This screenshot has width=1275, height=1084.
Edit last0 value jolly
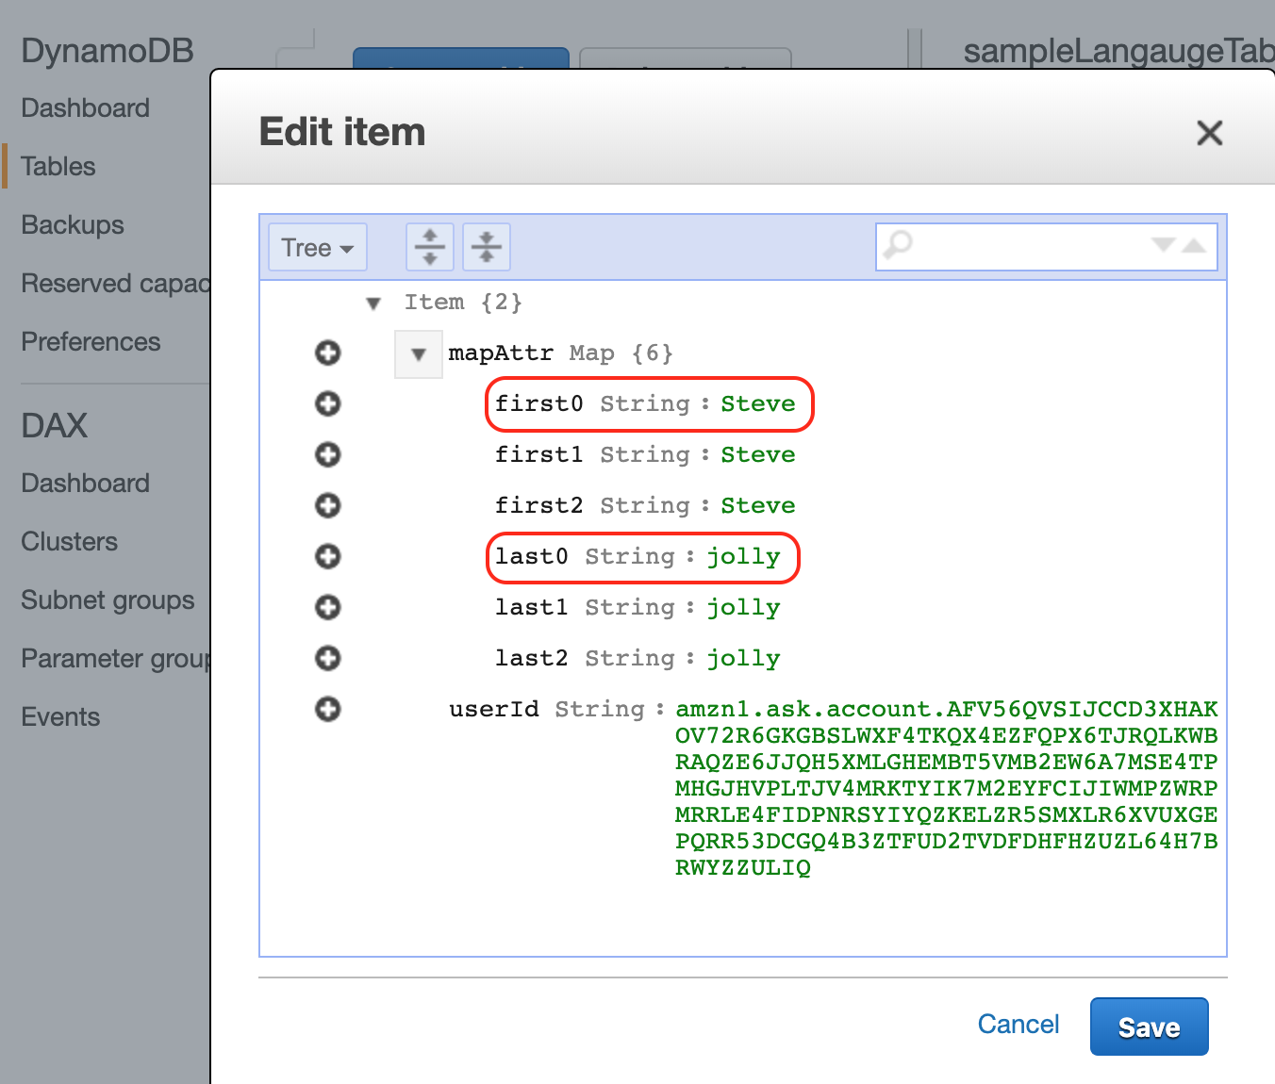pyautogui.click(x=743, y=557)
